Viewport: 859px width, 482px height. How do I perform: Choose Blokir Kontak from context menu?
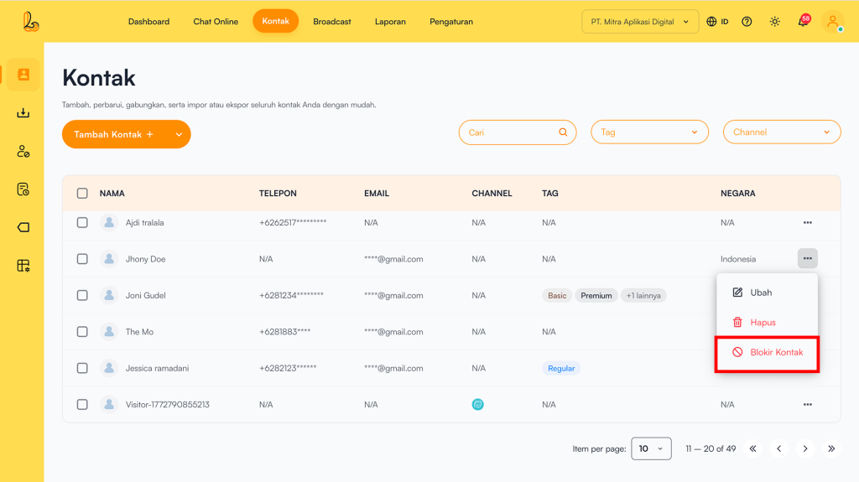(767, 352)
